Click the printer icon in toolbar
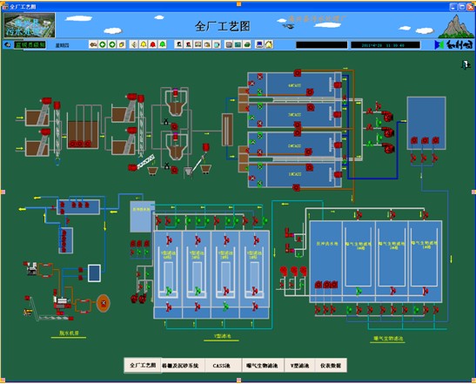This screenshot has height=384, width=476. pyautogui.click(x=247, y=44)
